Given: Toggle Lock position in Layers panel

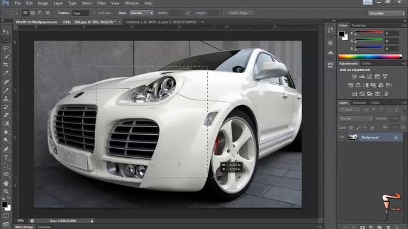Looking at the screenshot, I should [365, 127].
